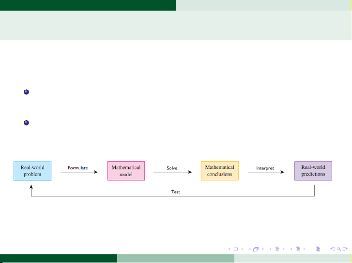The height and width of the screenshot is (263, 352).
Task: Click the presentation appendix icon
Action: pyautogui.click(x=318, y=249)
